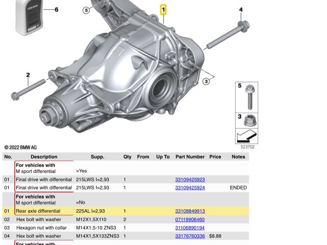Image resolution: width=327 pixels, height=245 pixels.
Task: Open part number 33176760336 link
Action: [x=190, y=236]
